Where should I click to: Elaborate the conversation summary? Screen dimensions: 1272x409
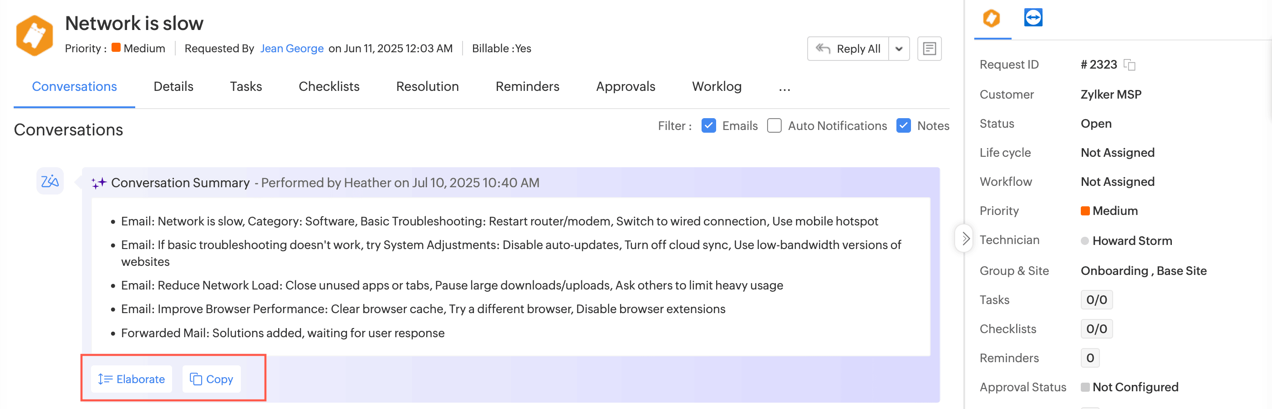tap(132, 379)
